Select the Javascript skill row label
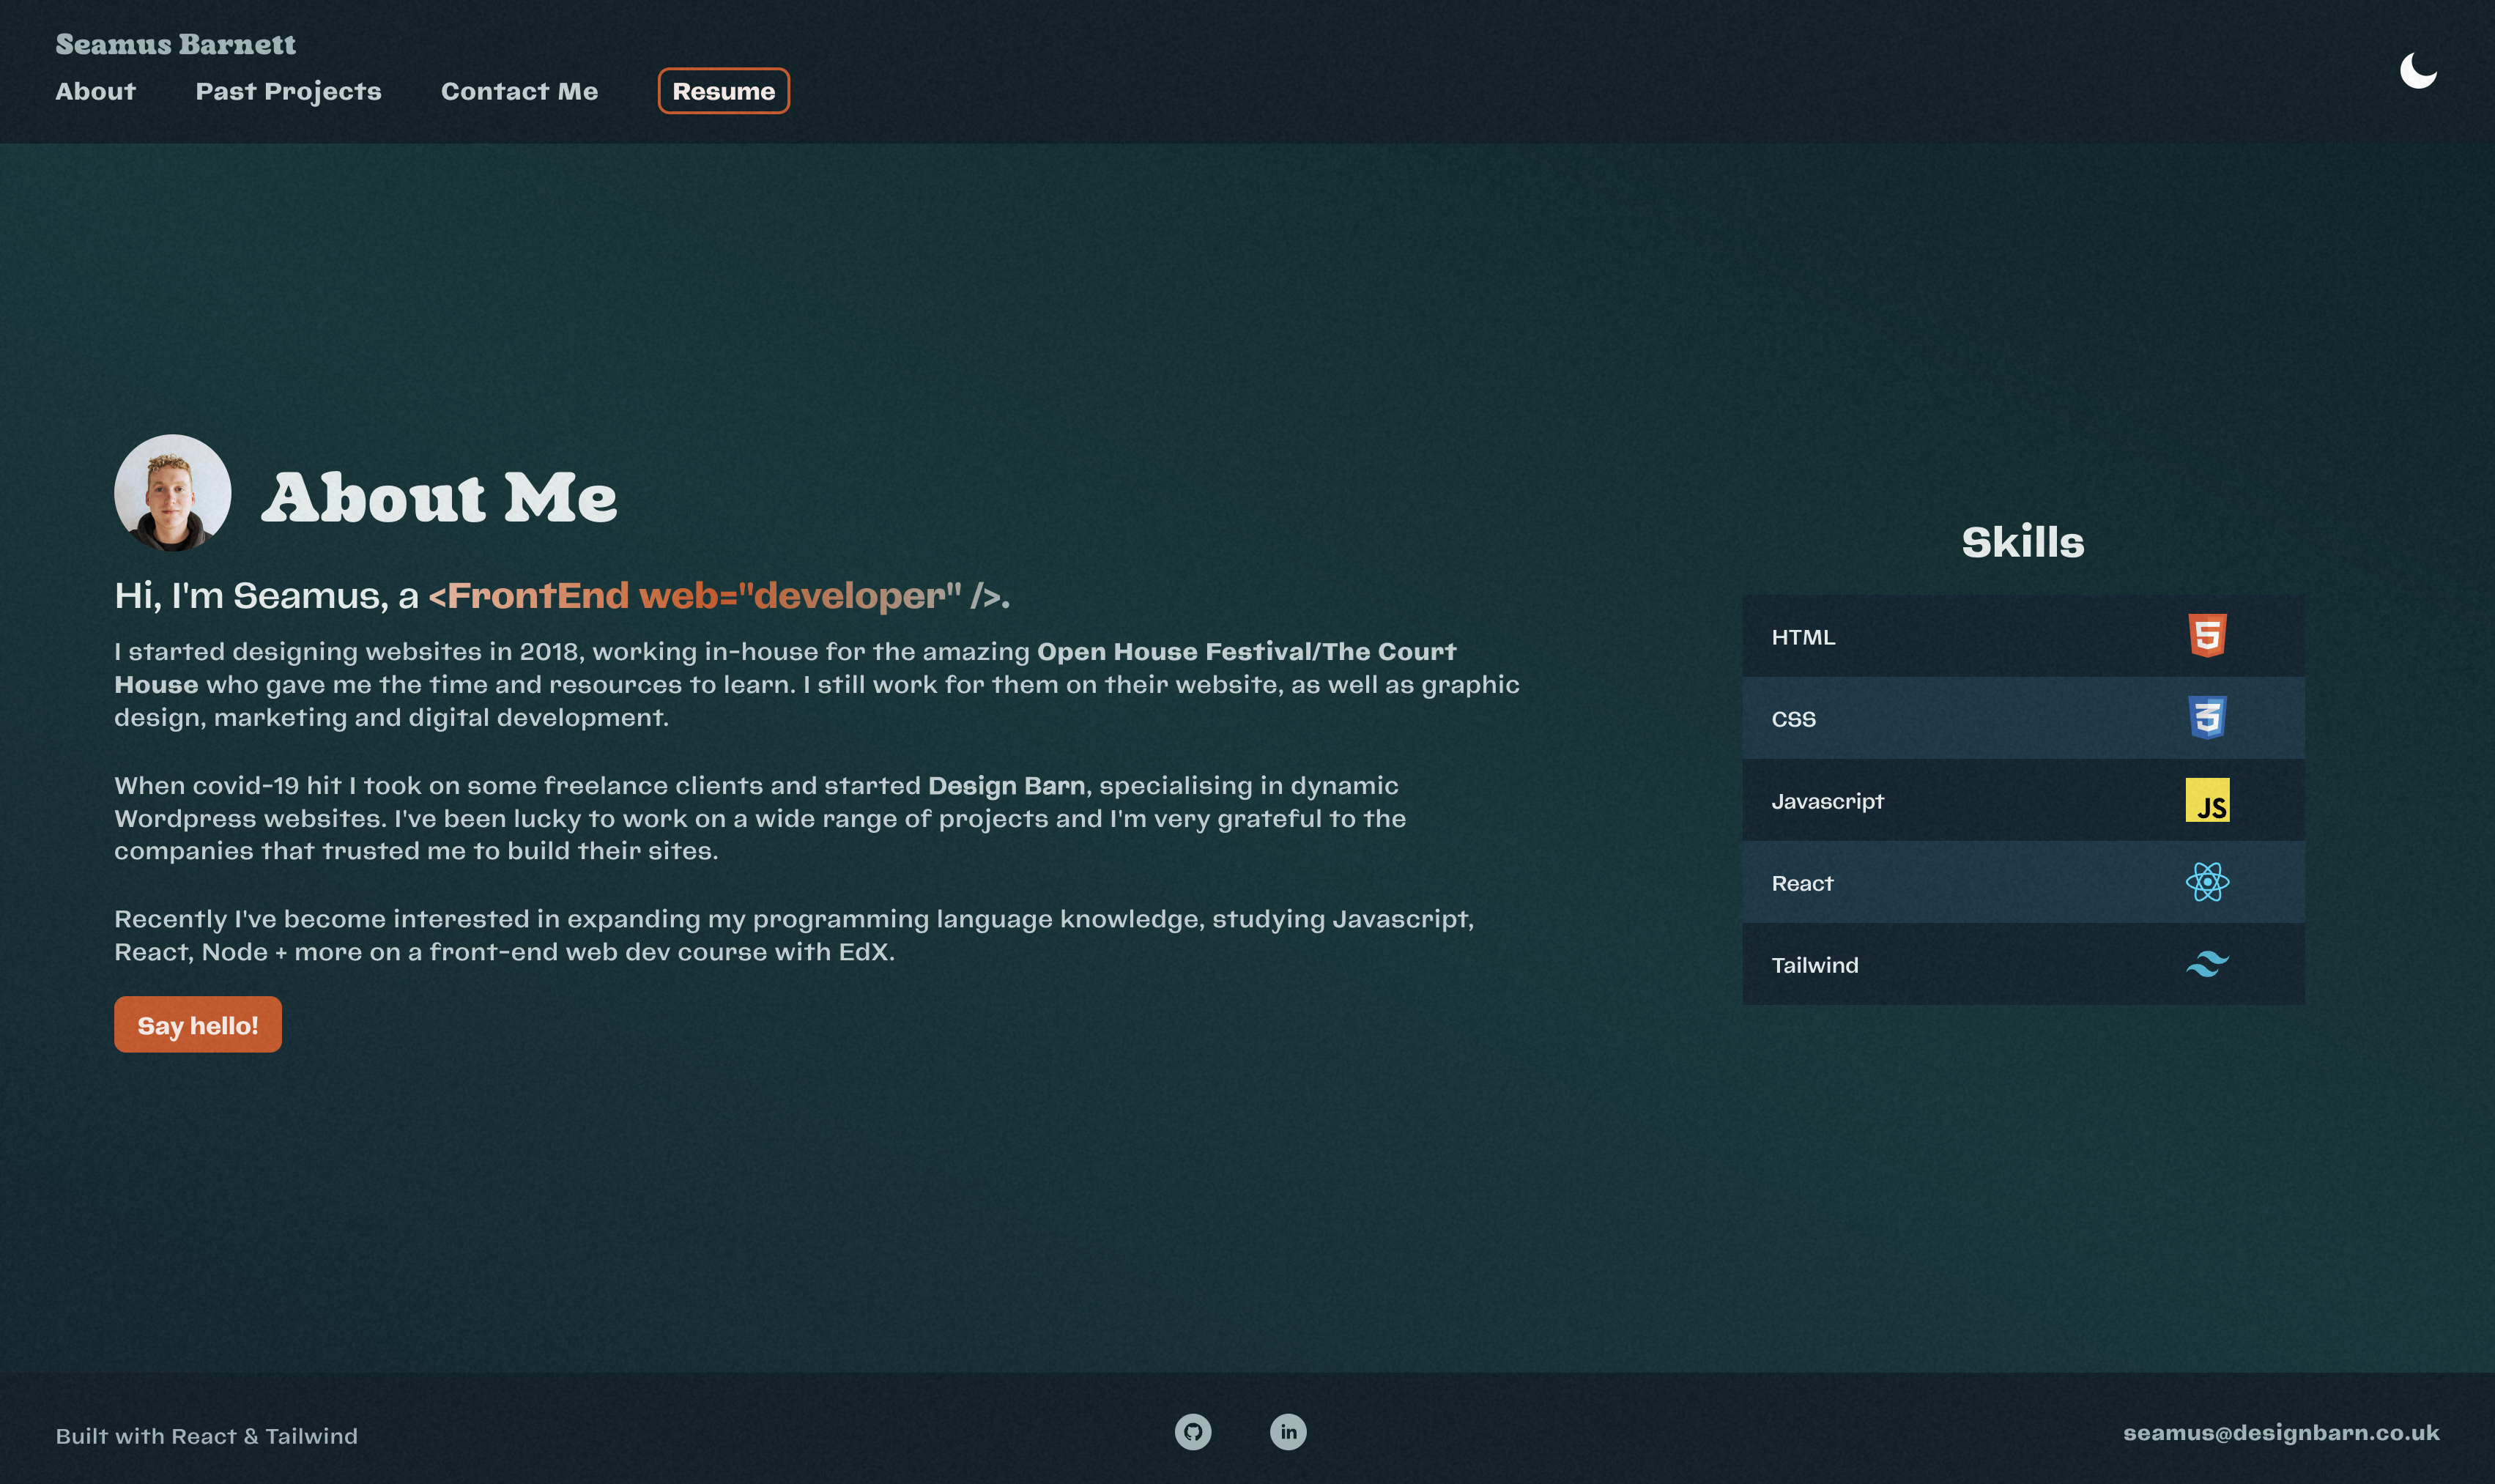The image size is (2495, 1484). (1827, 801)
